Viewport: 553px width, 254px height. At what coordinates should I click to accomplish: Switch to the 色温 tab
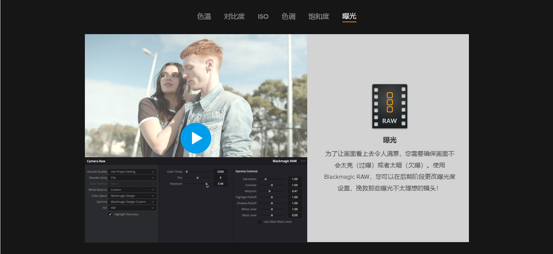tap(204, 16)
